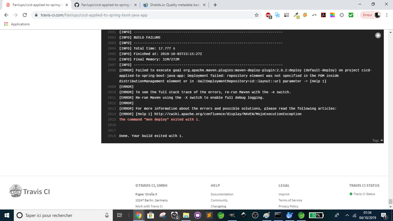The image size is (393, 221).
Task: Open the Privacy Policy link
Action: tap(289, 206)
